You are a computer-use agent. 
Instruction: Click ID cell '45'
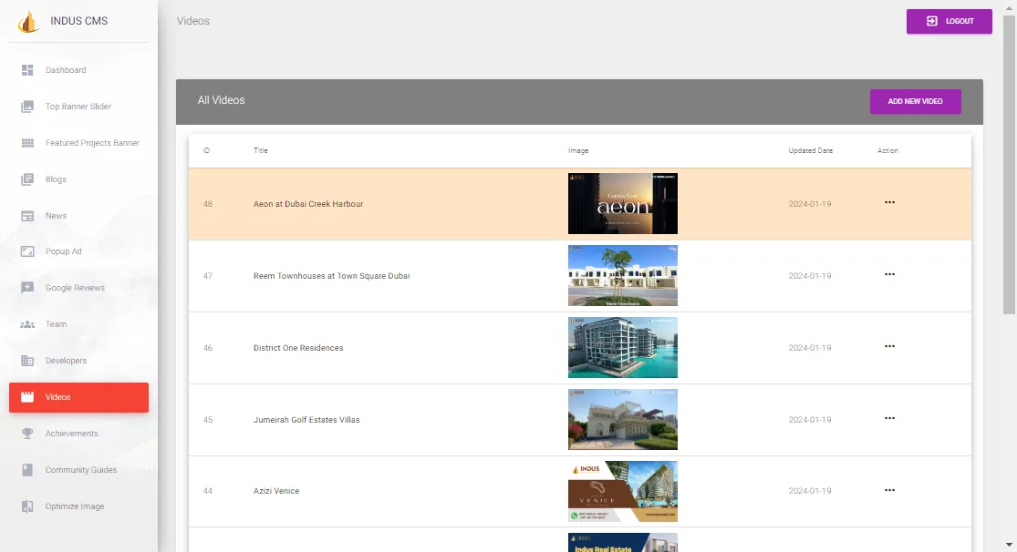click(x=208, y=420)
